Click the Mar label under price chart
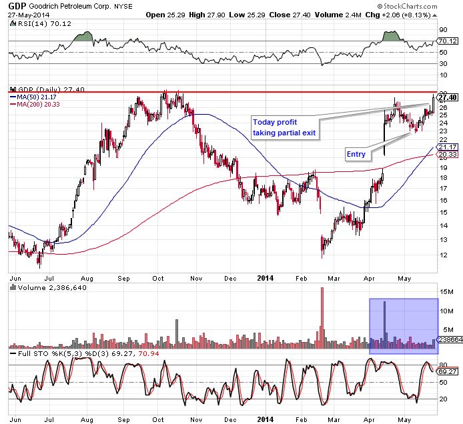463x424 pixels. [x=334, y=278]
